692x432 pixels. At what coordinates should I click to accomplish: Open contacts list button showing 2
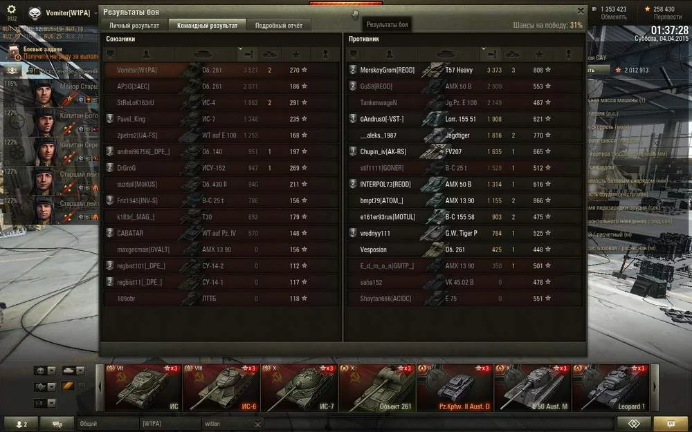point(21,424)
